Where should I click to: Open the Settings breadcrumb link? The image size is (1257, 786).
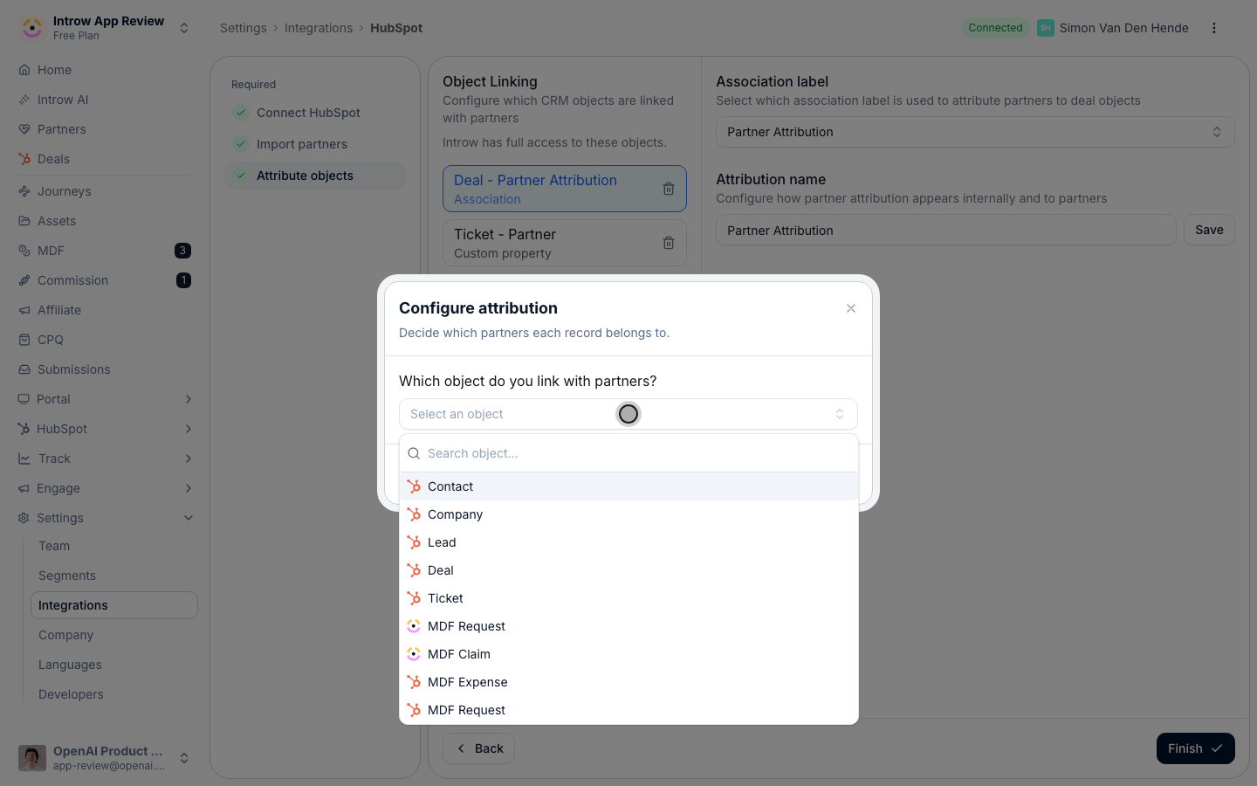(x=244, y=28)
